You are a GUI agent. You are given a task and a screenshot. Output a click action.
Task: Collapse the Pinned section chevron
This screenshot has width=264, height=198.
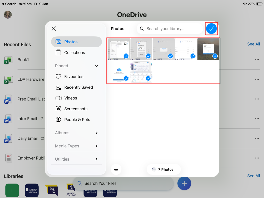[96, 66]
